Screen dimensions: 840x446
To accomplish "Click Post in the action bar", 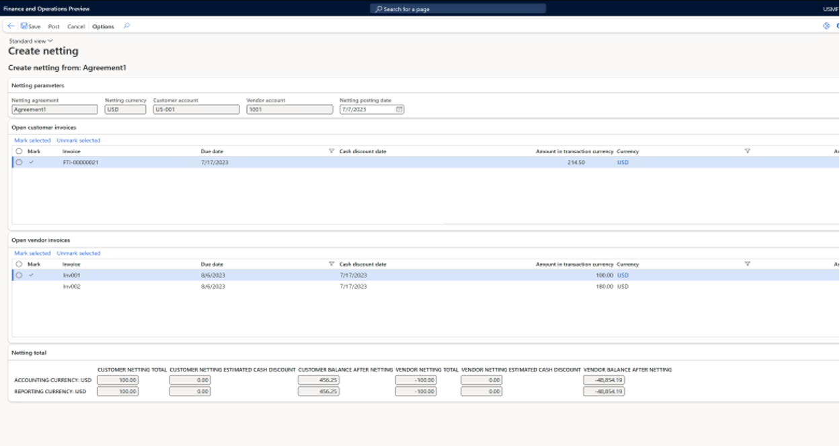I will [x=54, y=27].
